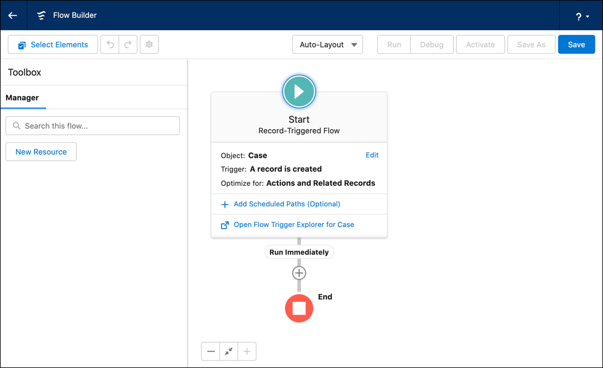The width and height of the screenshot is (603, 368).
Task: Click the magnifier icon in search field
Action: pyautogui.click(x=17, y=126)
